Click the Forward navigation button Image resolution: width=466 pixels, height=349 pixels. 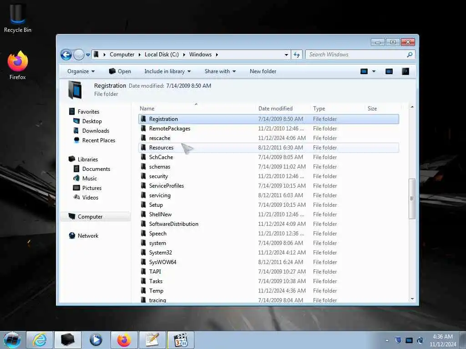pos(79,55)
